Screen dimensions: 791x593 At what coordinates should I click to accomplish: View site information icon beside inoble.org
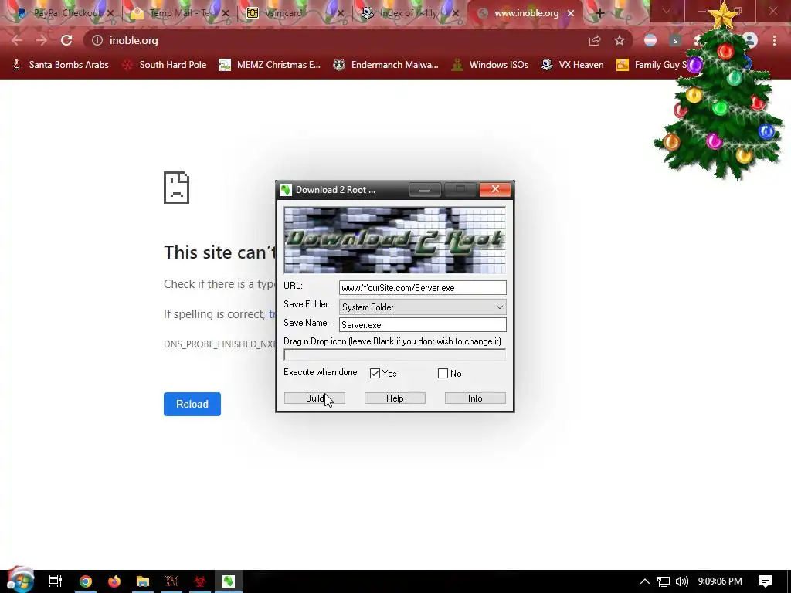click(x=97, y=40)
